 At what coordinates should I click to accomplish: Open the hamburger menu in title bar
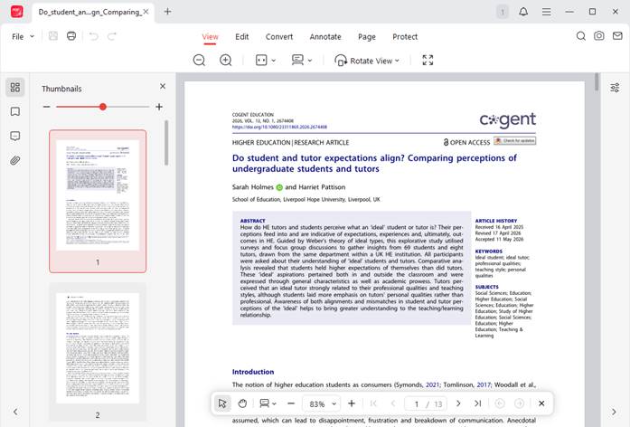[546, 12]
